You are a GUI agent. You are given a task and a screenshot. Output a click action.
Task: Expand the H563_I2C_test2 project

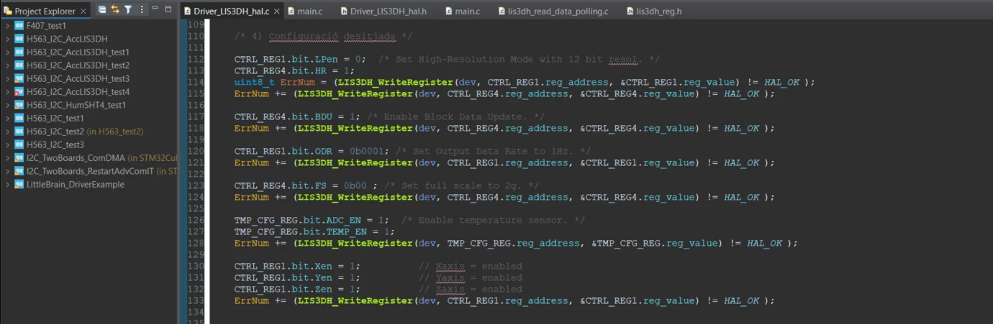tap(7, 131)
